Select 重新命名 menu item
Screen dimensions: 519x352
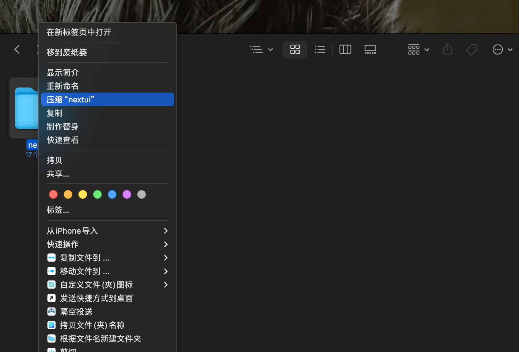coord(107,86)
